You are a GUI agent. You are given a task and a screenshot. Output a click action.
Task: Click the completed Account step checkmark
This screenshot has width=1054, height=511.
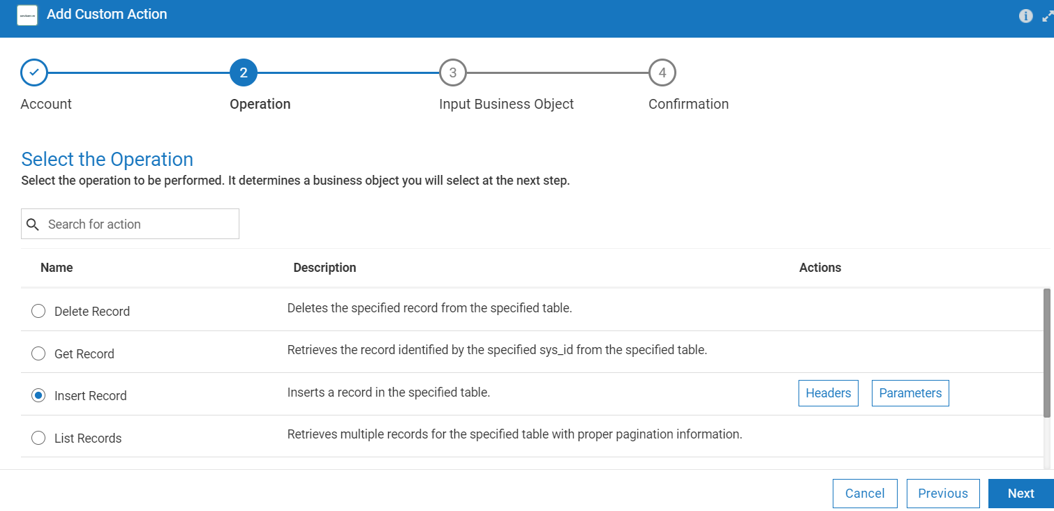(x=34, y=72)
